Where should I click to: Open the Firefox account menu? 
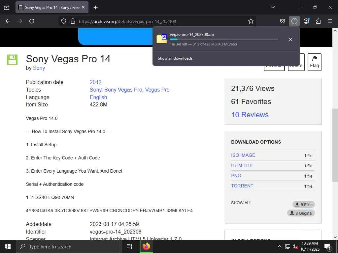tap(306, 21)
